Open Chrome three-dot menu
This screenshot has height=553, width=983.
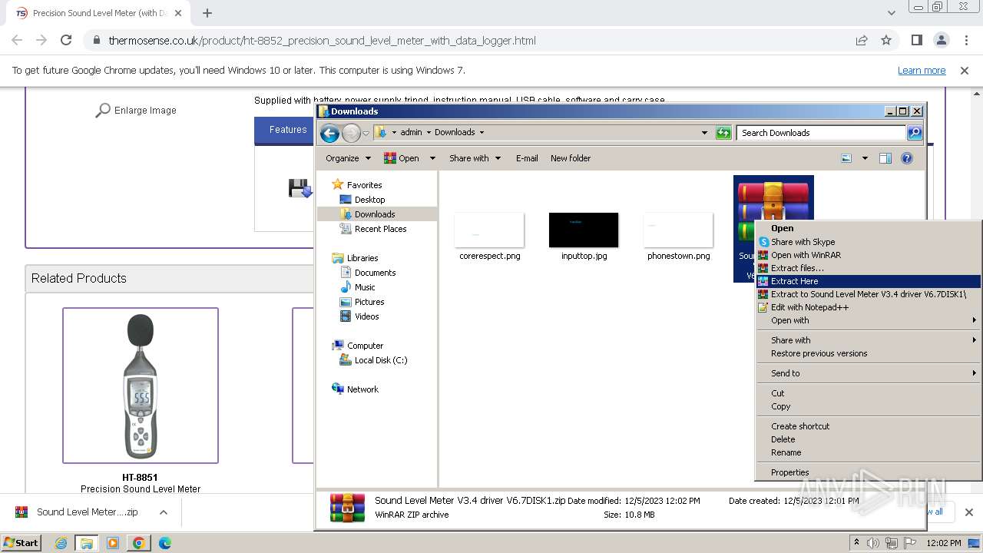pos(965,41)
